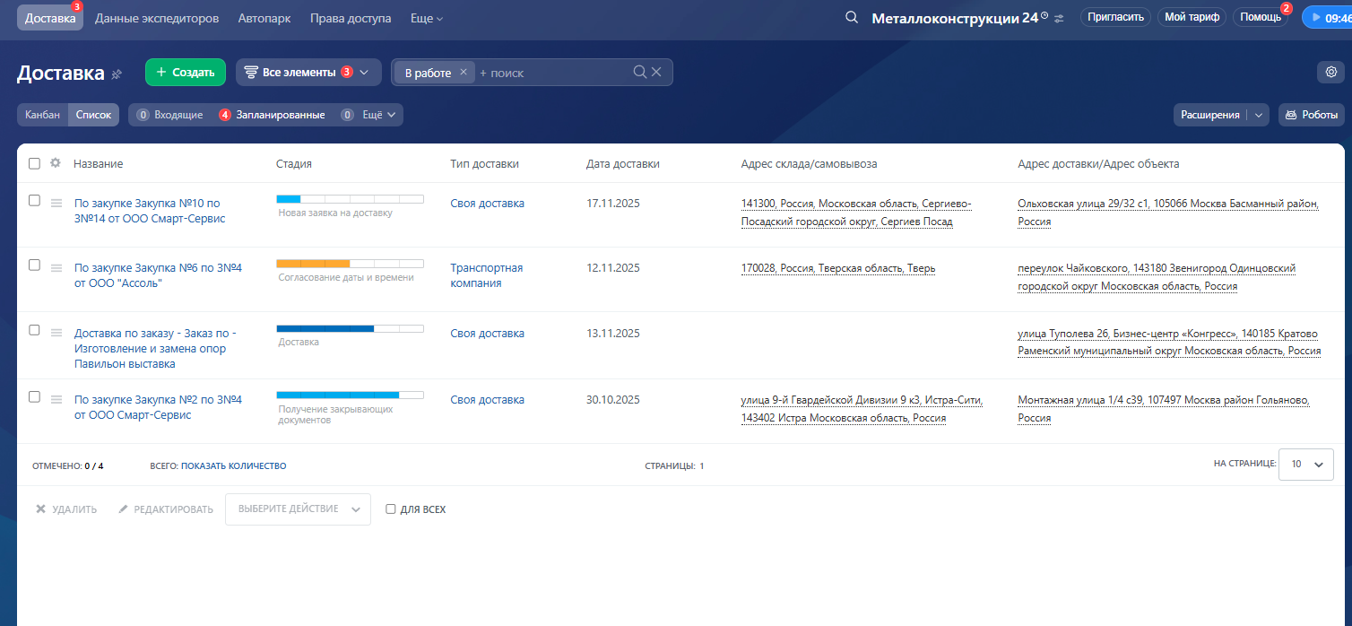Switch to the Канбан view tab
The image size is (1352, 626).
point(42,115)
